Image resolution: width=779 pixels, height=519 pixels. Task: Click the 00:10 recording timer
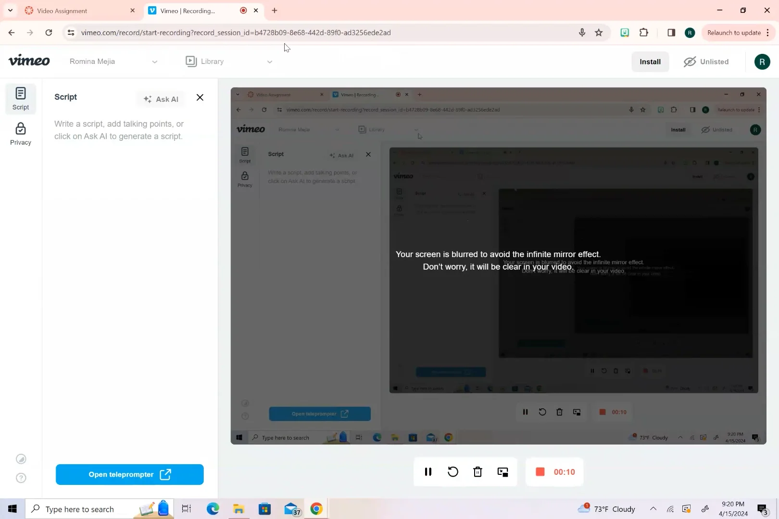(565, 472)
